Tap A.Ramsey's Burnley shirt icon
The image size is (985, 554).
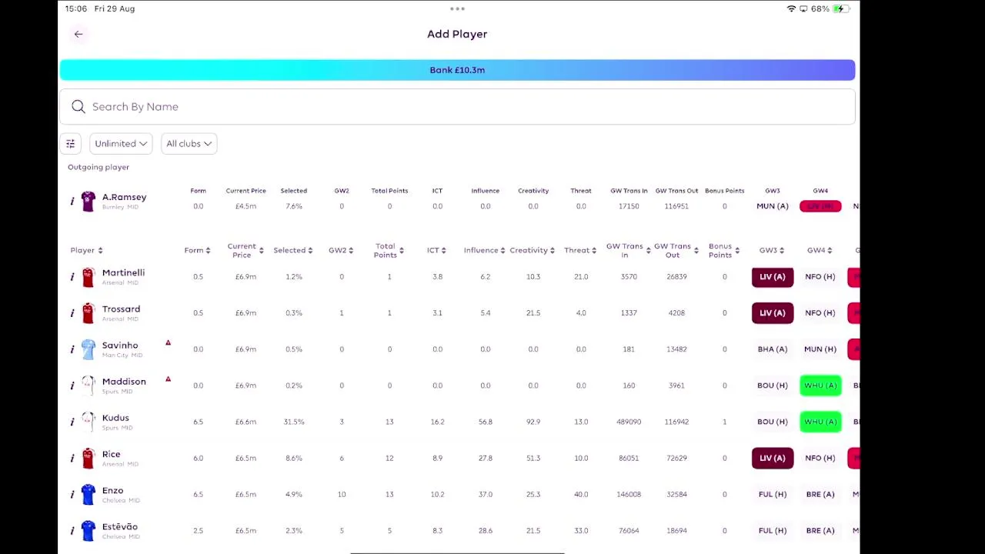pos(88,202)
